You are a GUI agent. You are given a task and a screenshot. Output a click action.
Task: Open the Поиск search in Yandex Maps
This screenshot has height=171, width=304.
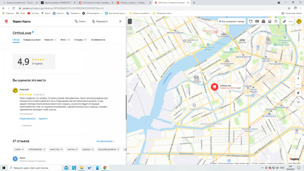[x=80, y=22]
